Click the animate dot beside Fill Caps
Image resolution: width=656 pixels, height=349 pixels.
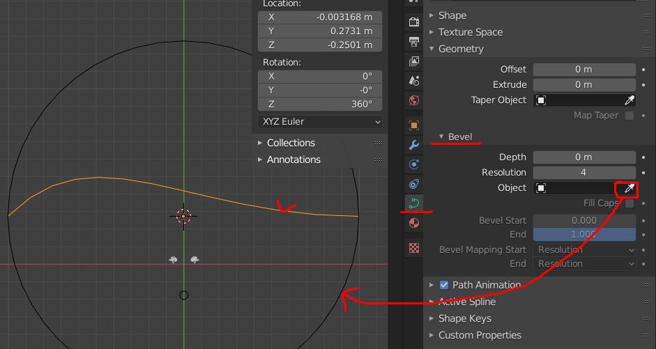tap(643, 203)
